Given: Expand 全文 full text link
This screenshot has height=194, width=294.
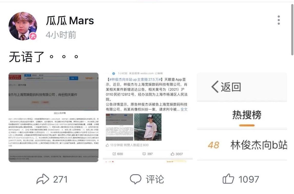Looking at the screenshot, I should coord(184,109).
